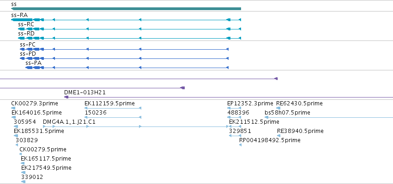Viewport: 393px width, 184px height.
Task: Select the ss-PD protein label
Action: point(28,54)
